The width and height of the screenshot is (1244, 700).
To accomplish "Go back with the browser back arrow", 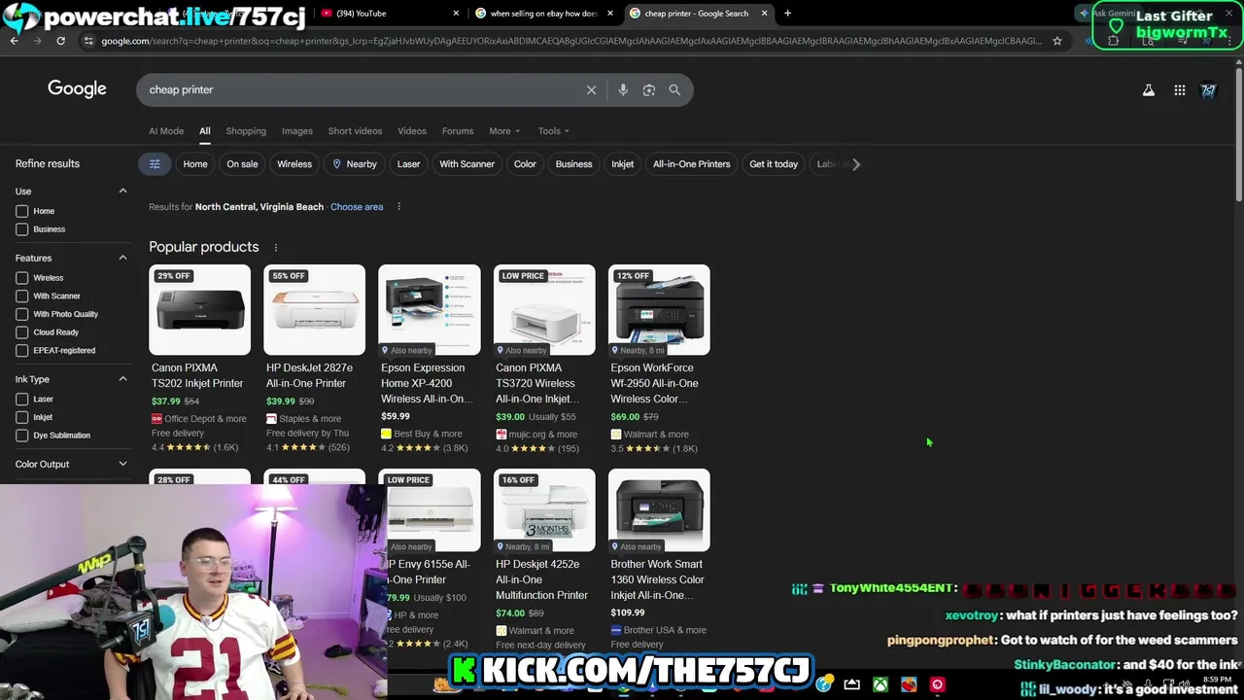I will pyautogui.click(x=14, y=41).
